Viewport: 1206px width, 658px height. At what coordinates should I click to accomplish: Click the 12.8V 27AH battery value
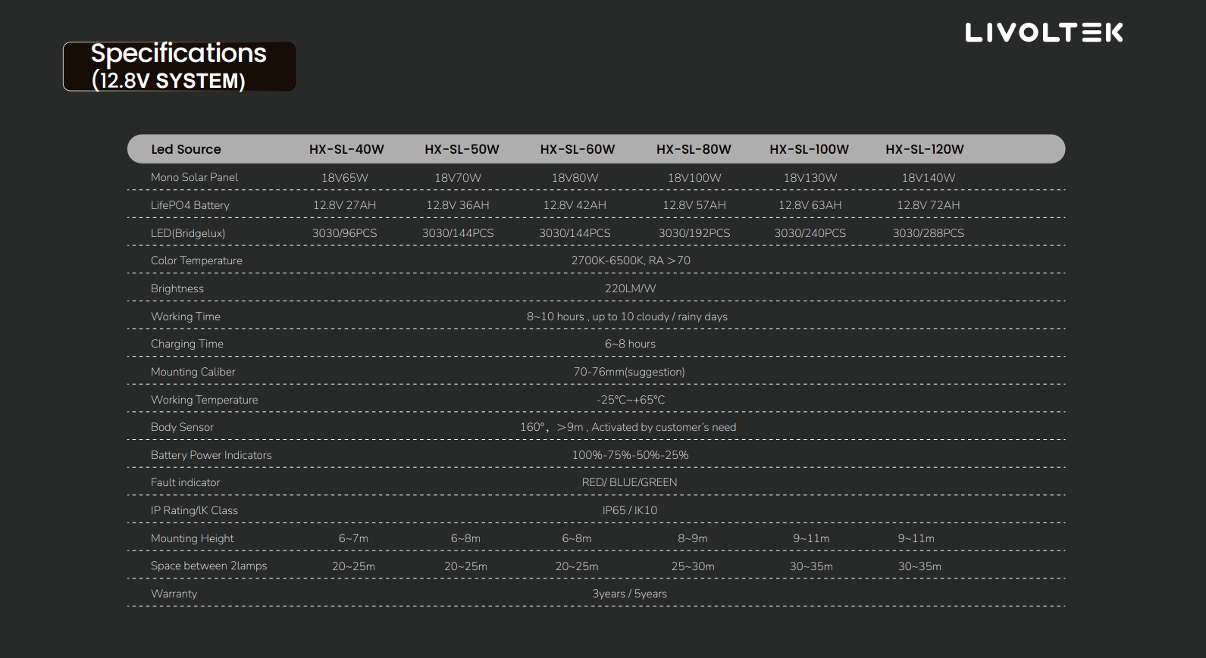tap(344, 205)
